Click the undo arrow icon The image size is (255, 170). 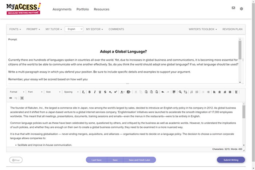tap(162, 92)
